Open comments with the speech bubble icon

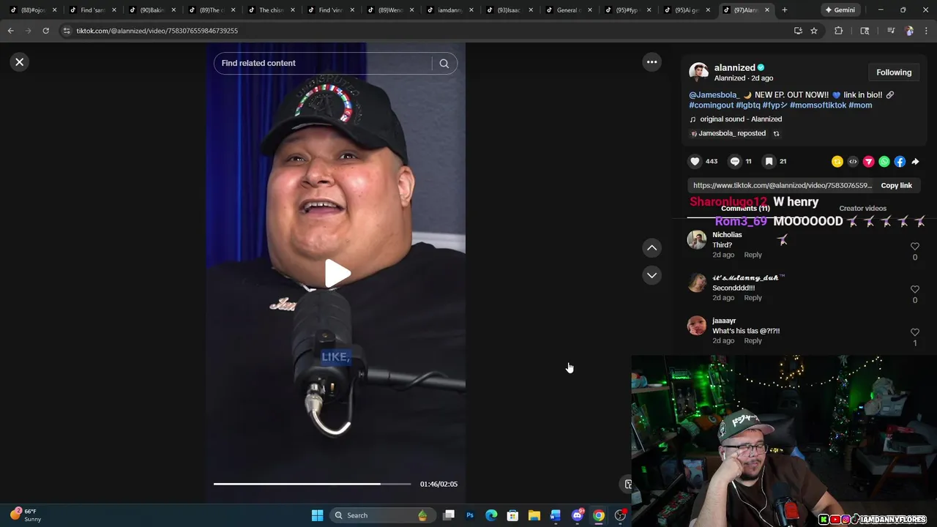(x=735, y=161)
